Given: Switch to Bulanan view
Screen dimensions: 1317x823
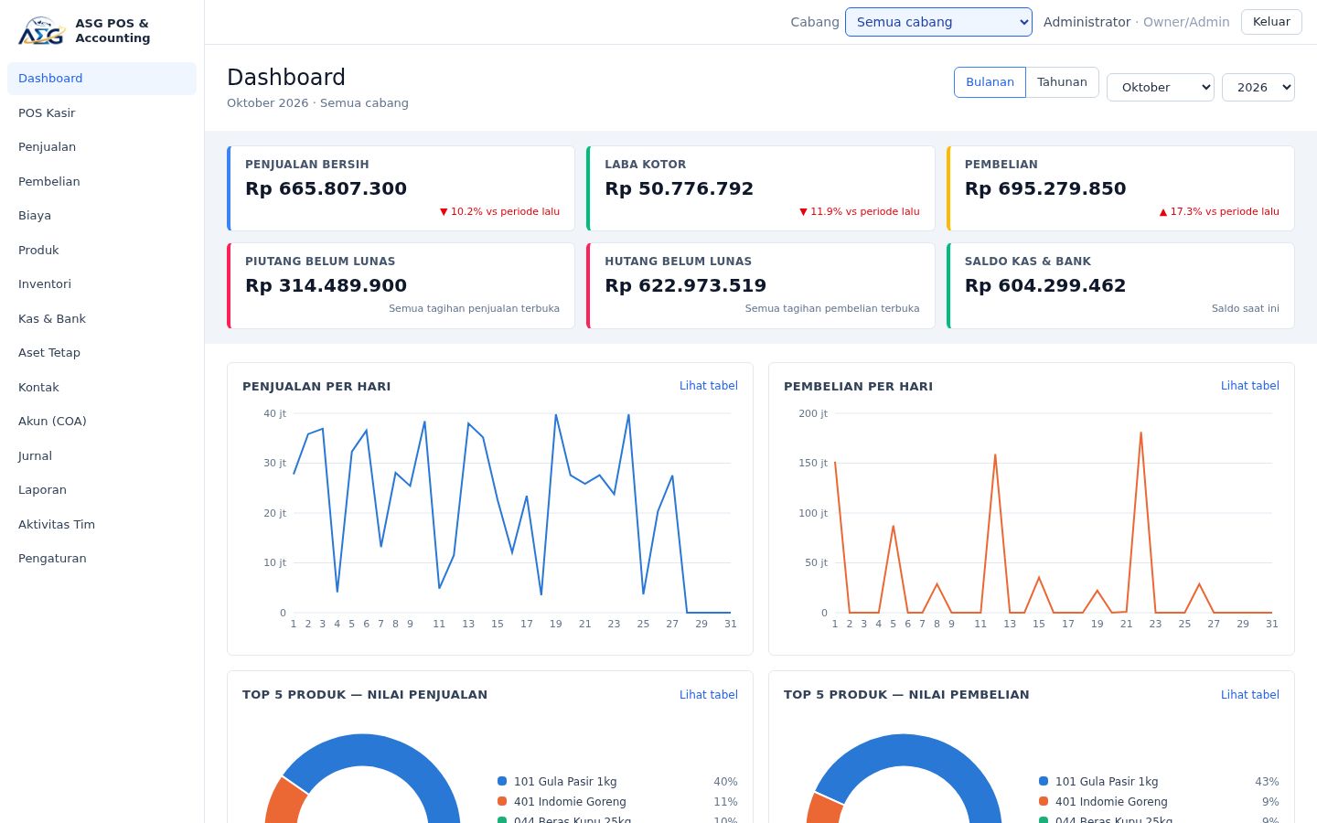Looking at the screenshot, I should point(990,82).
